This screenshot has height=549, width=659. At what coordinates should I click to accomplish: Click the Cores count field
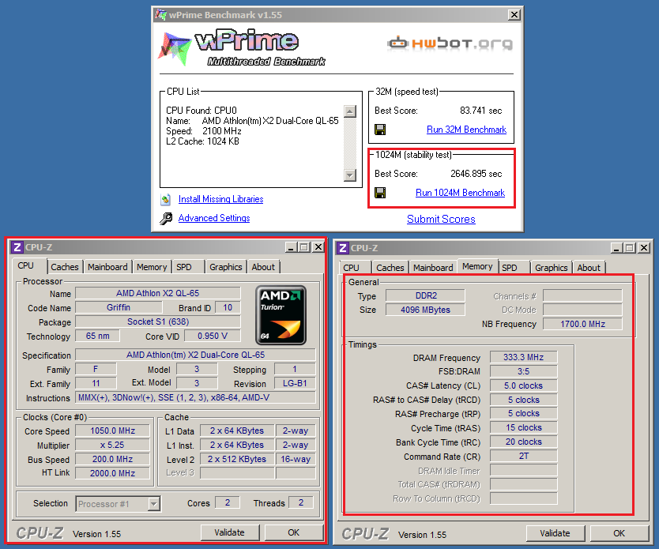(x=228, y=503)
